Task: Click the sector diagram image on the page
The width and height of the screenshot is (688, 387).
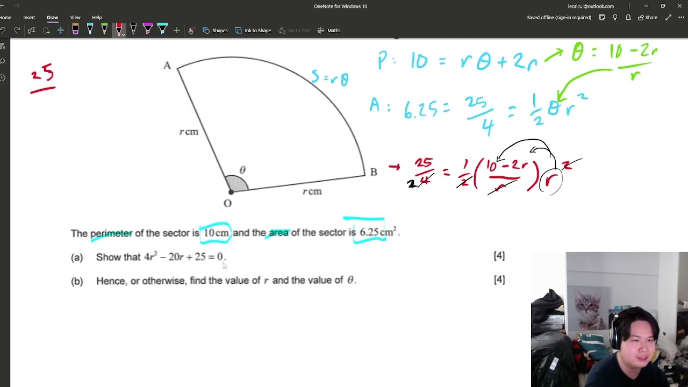Action: click(271, 132)
